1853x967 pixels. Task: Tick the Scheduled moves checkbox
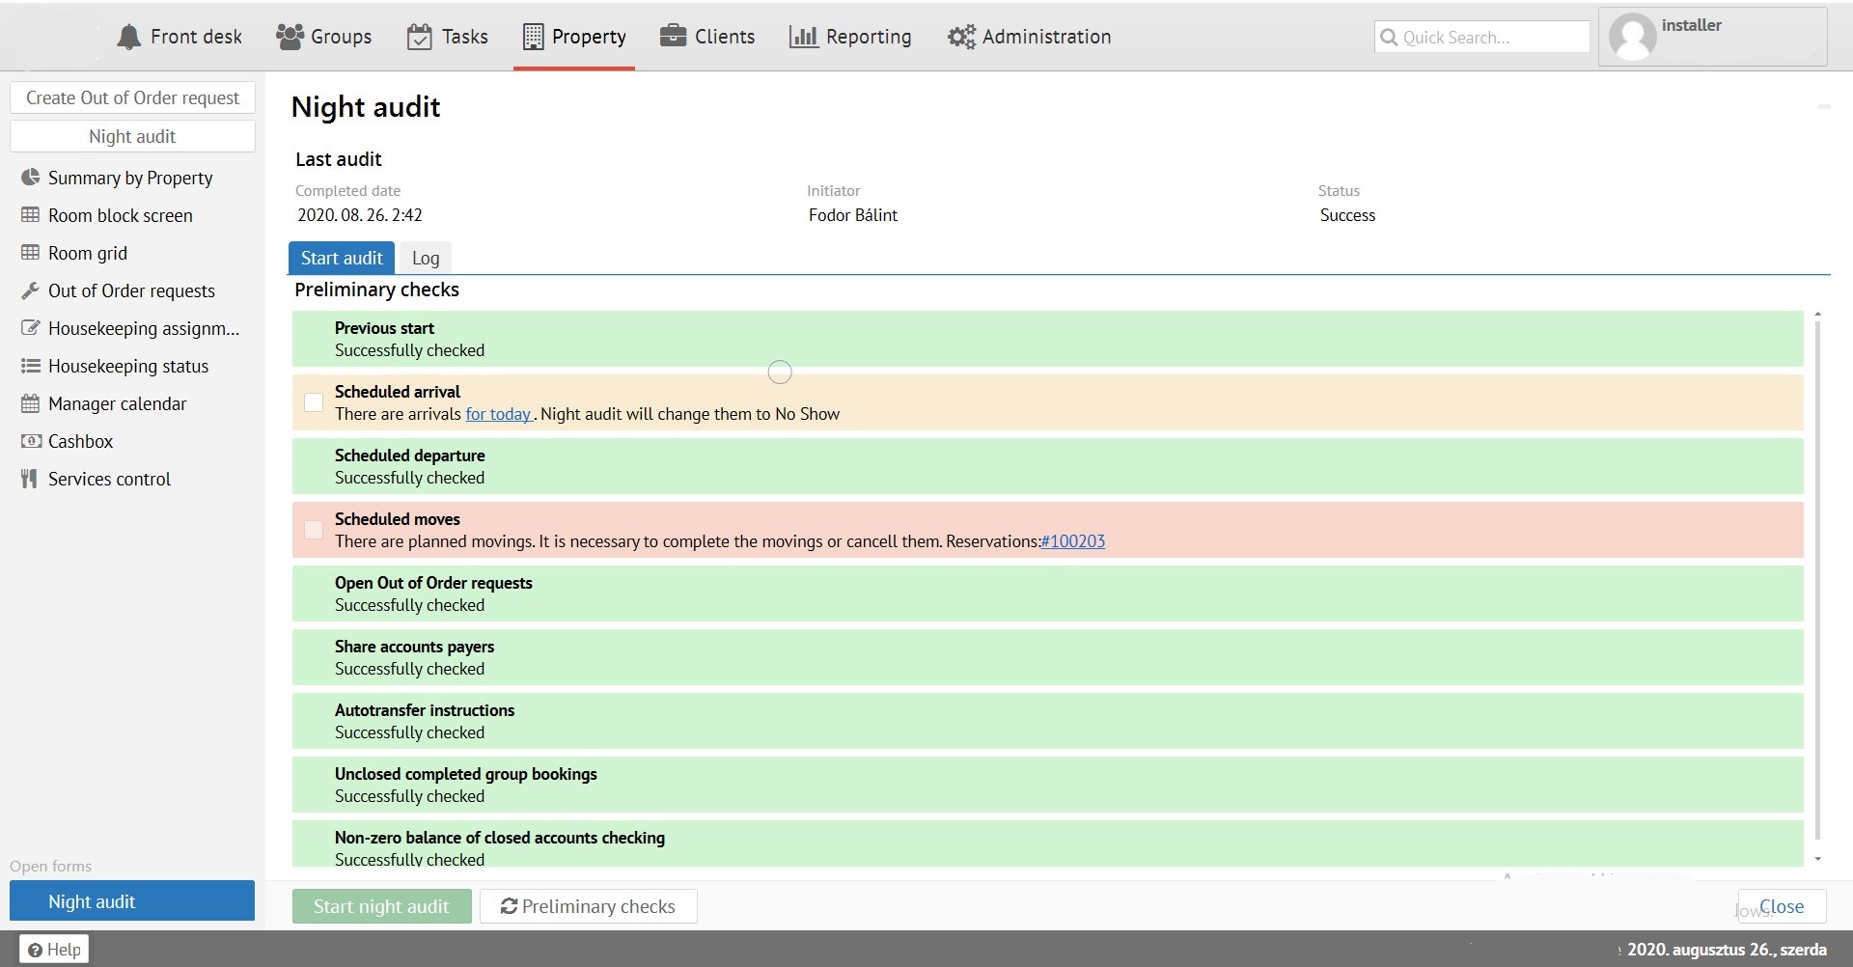point(314,530)
